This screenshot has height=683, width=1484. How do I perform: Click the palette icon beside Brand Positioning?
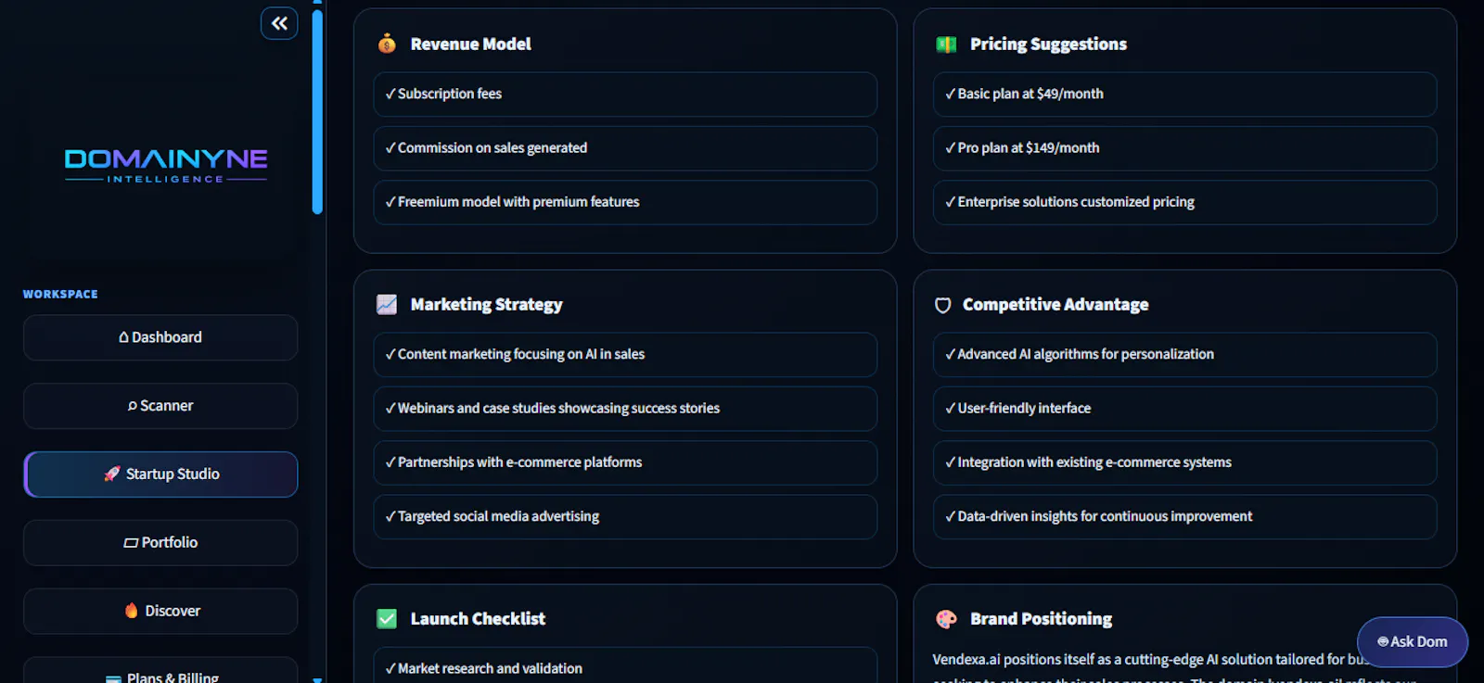tap(946, 619)
